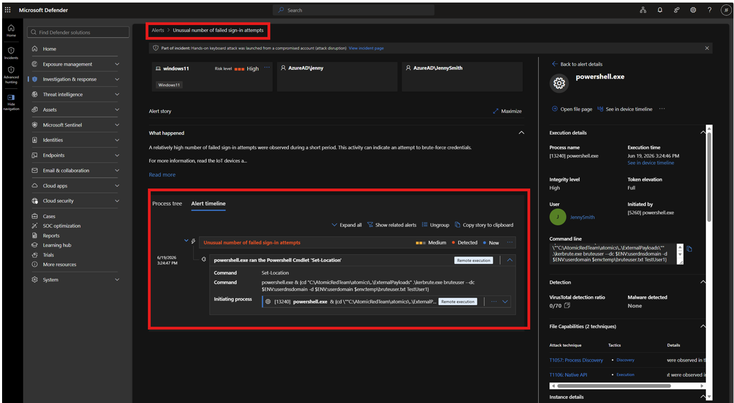Open the notifications bell icon
This screenshot has width=734, height=403.
coord(660,10)
